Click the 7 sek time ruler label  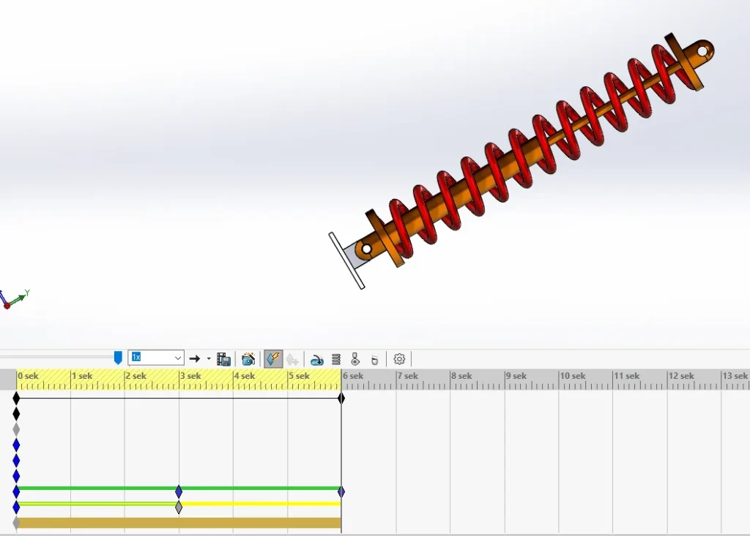408,376
